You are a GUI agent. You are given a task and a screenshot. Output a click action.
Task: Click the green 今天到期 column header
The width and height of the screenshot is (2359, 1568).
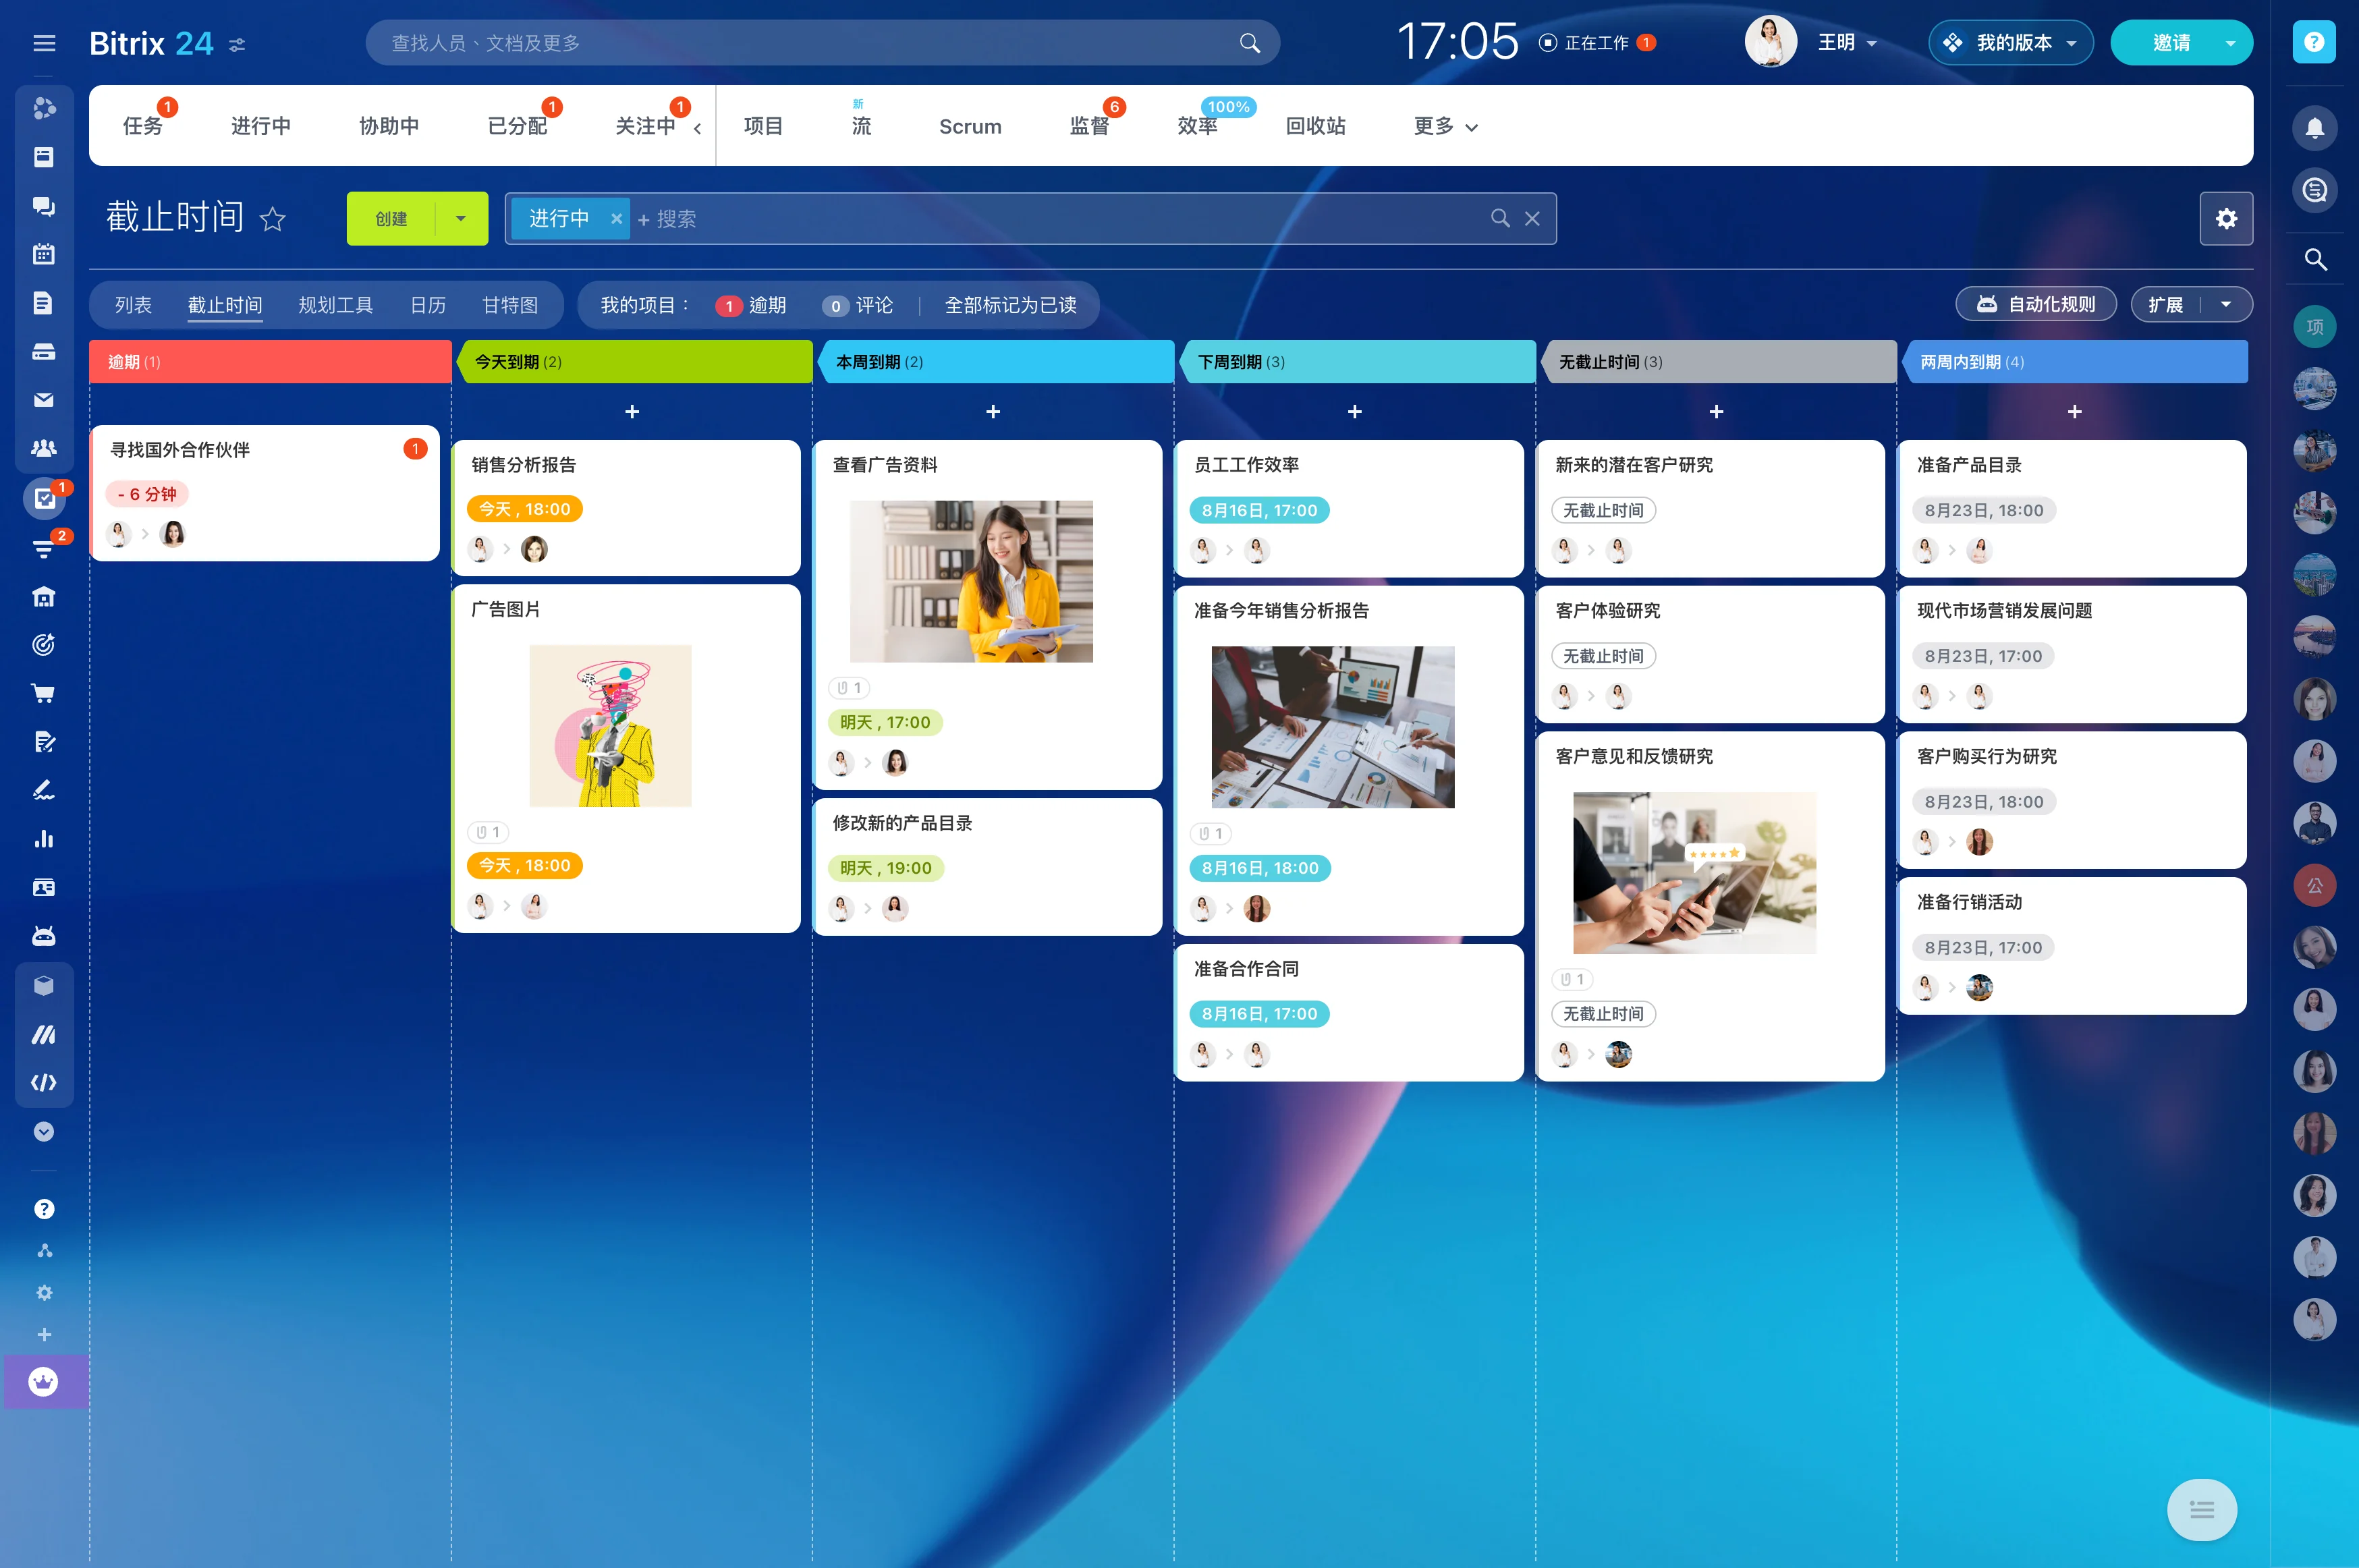click(x=634, y=362)
